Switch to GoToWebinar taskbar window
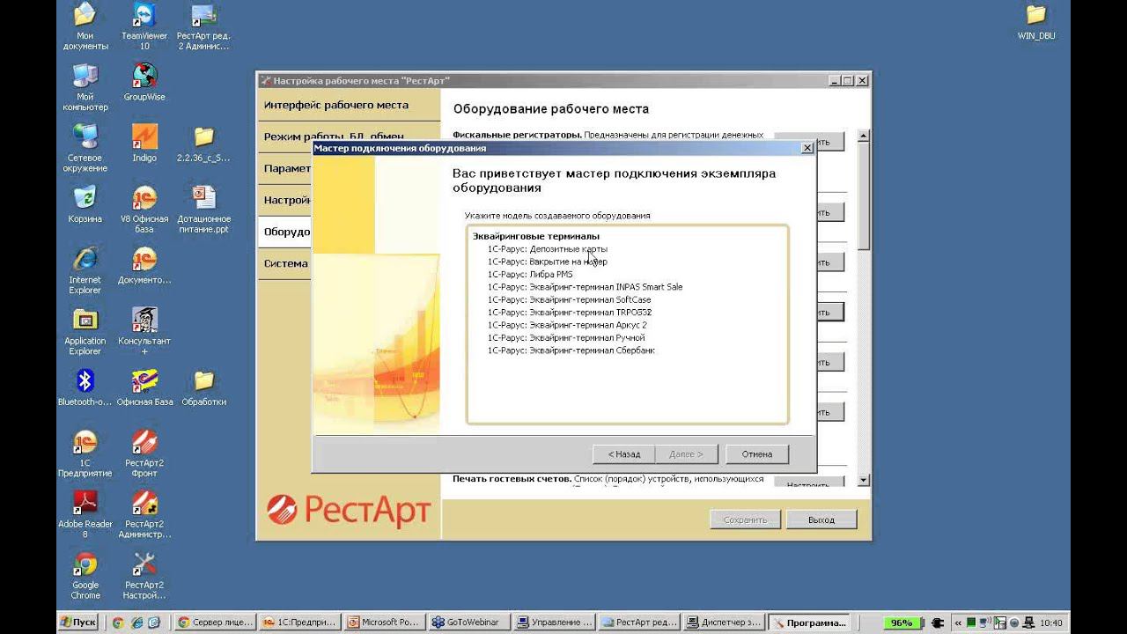 click(x=468, y=622)
